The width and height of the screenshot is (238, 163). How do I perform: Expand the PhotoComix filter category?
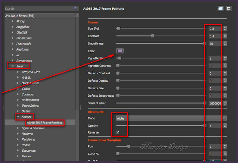(x=13, y=38)
